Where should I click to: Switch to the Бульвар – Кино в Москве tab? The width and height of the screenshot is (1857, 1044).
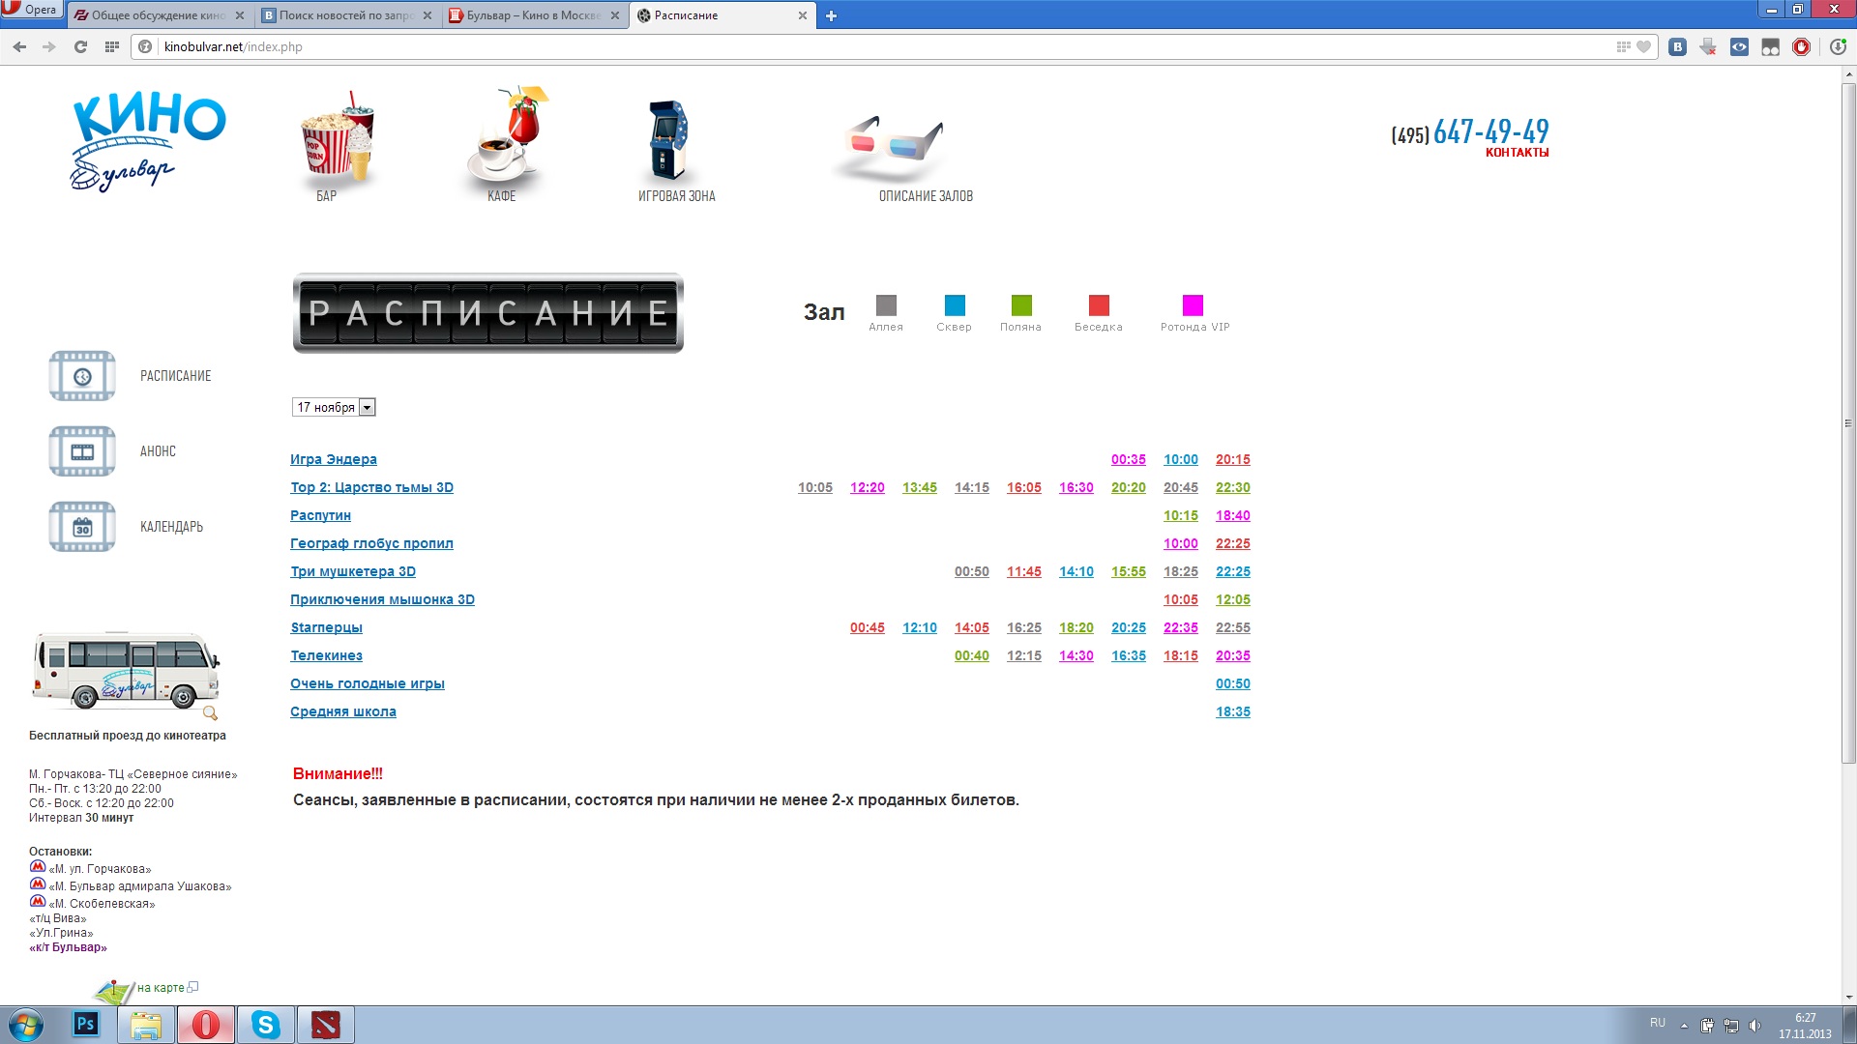click(534, 15)
